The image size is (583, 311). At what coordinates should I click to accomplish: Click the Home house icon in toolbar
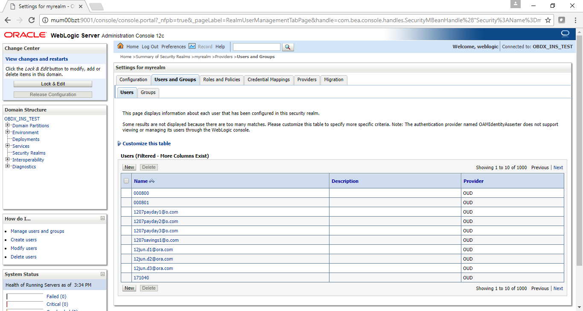point(120,46)
